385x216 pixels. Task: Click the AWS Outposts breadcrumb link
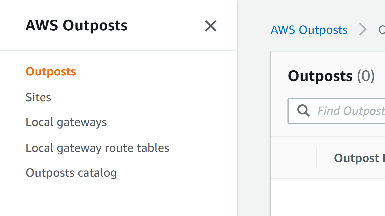(309, 30)
